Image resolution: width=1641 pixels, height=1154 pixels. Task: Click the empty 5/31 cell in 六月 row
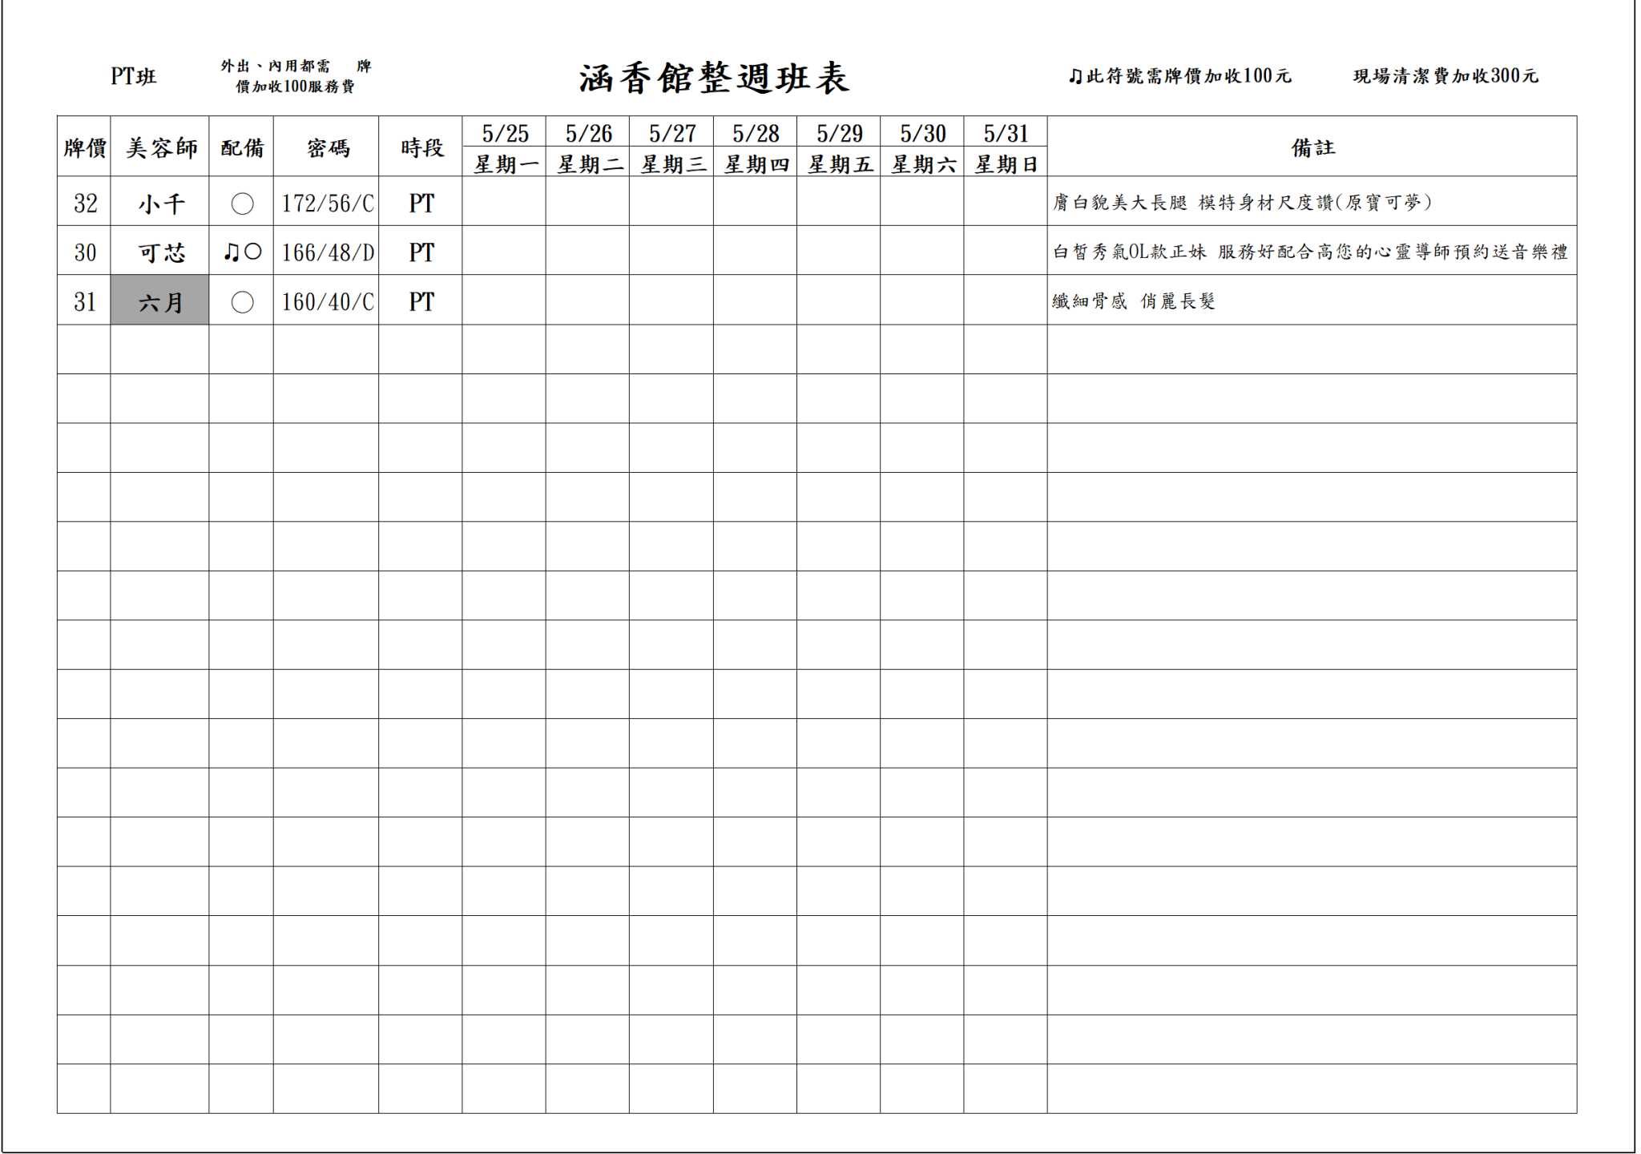[1006, 301]
